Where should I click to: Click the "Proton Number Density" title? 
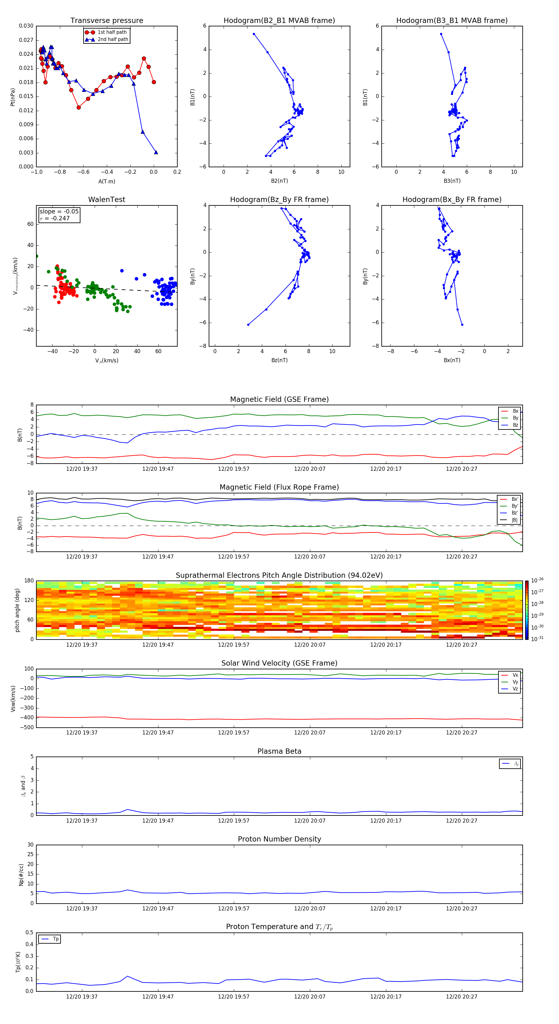[279, 839]
